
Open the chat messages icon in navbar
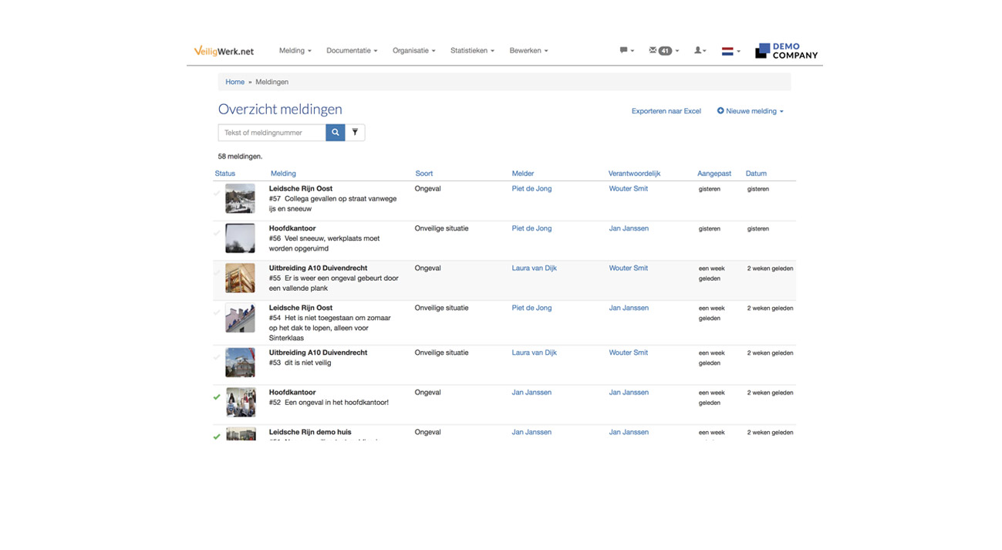[626, 51]
